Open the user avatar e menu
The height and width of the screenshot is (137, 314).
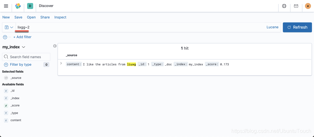308,6
